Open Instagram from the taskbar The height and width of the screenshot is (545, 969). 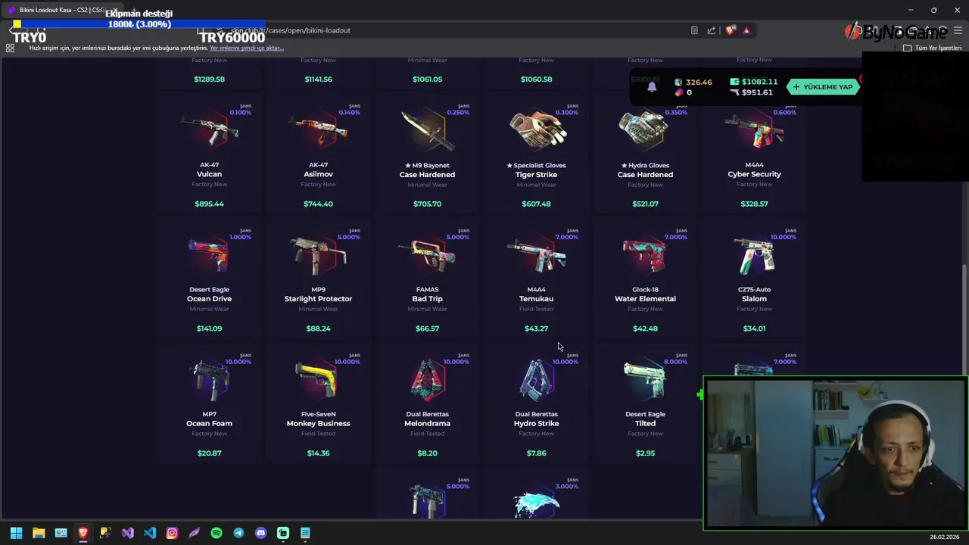pyautogui.click(x=172, y=533)
